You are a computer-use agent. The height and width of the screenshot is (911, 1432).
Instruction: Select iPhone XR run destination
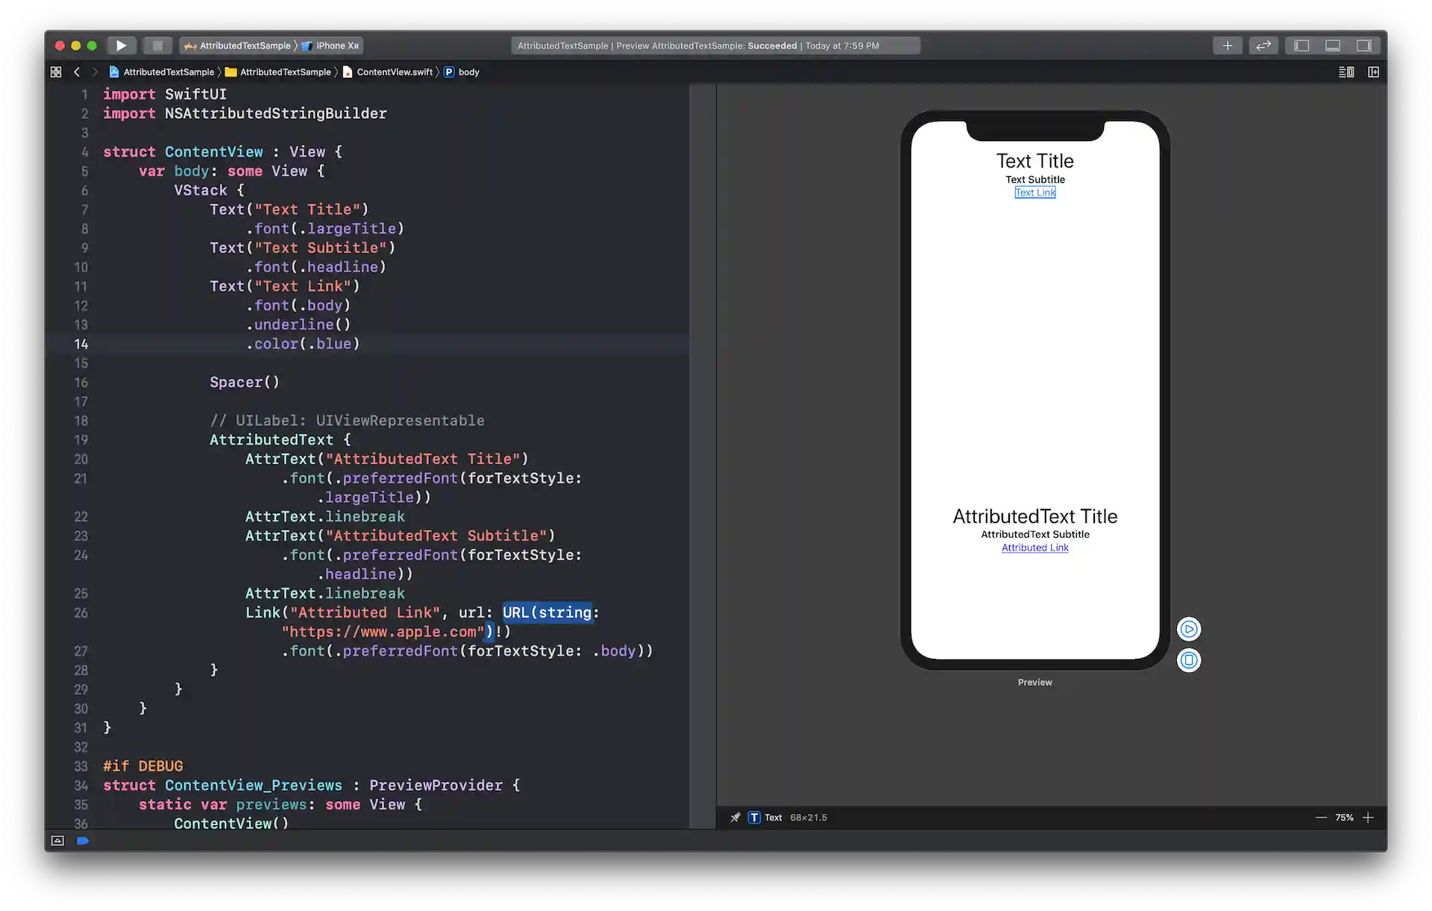pyautogui.click(x=336, y=46)
